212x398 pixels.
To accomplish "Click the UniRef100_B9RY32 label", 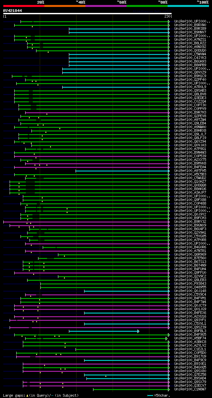I will (x=190, y=222).
